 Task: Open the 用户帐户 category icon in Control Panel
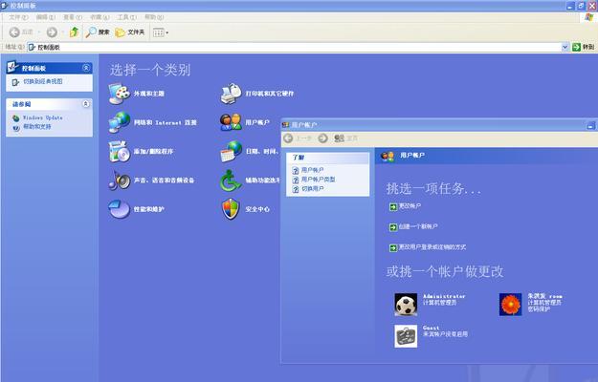[231, 122]
